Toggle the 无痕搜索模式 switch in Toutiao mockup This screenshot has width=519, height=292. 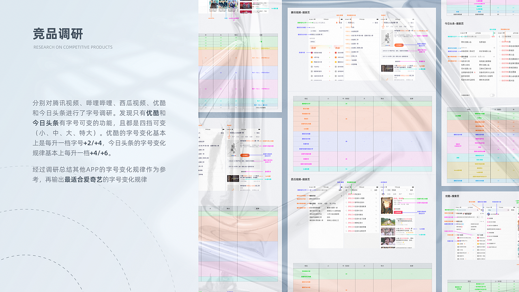[x=492, y=95]
